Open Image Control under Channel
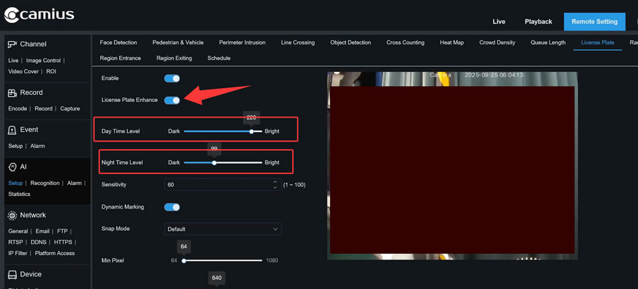This screenshot has width=638, height=289. [x=42, y=60]
